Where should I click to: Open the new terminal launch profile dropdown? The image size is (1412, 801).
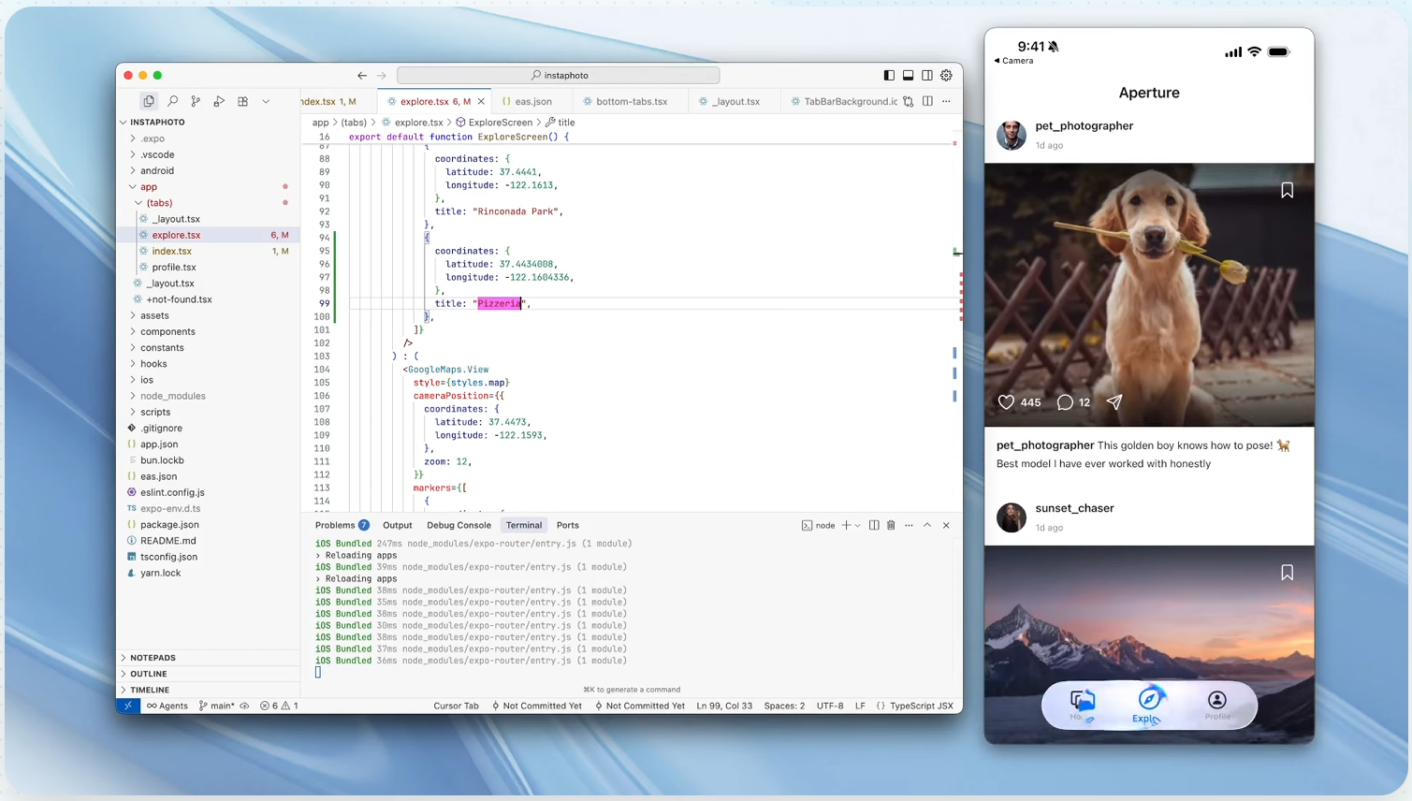858,525
